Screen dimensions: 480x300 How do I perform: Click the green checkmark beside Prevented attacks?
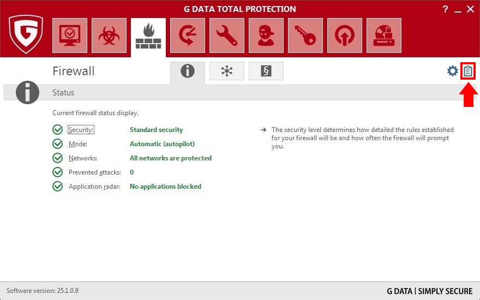click(58, 172)
